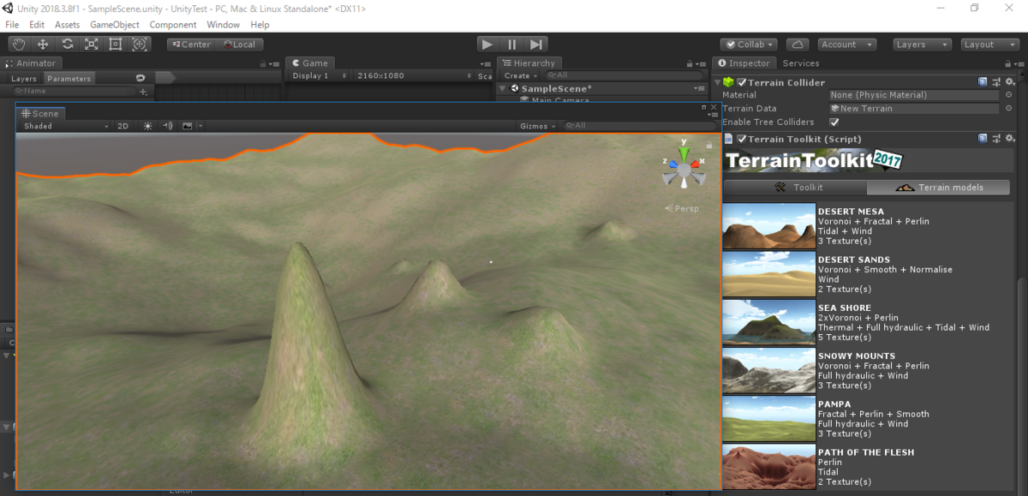Open the Component menu
Viewport: 1028px width, 496px height.
[x=173, y=25]
